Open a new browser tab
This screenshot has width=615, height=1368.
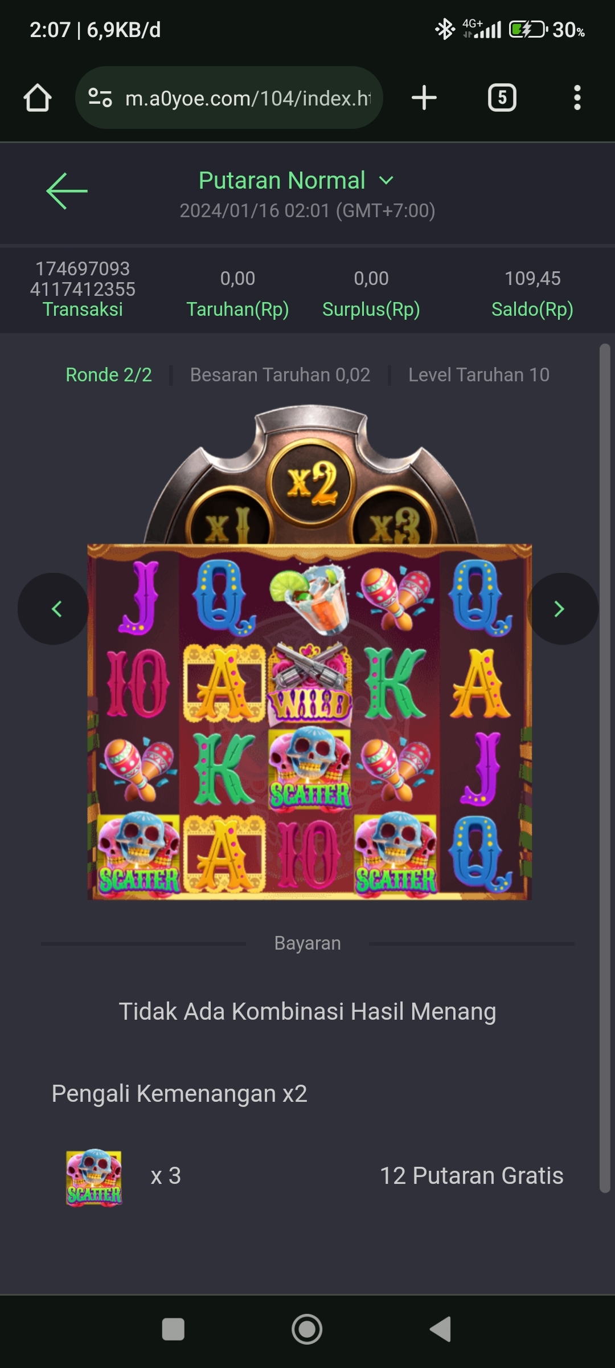tap(424, 97)
